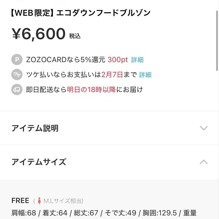Image resolution: width=219 pixels, height=219 pixels.
Task: Select the 300pt points value
Action: [118, 60]
